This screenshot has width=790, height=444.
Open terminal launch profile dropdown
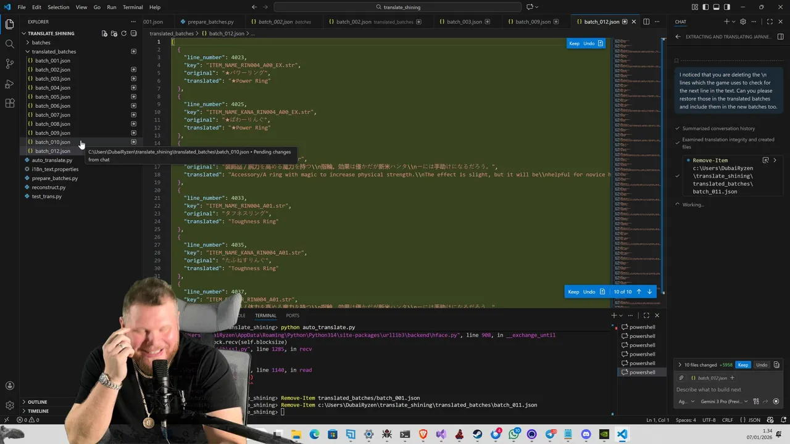click(x=622, y=315)
